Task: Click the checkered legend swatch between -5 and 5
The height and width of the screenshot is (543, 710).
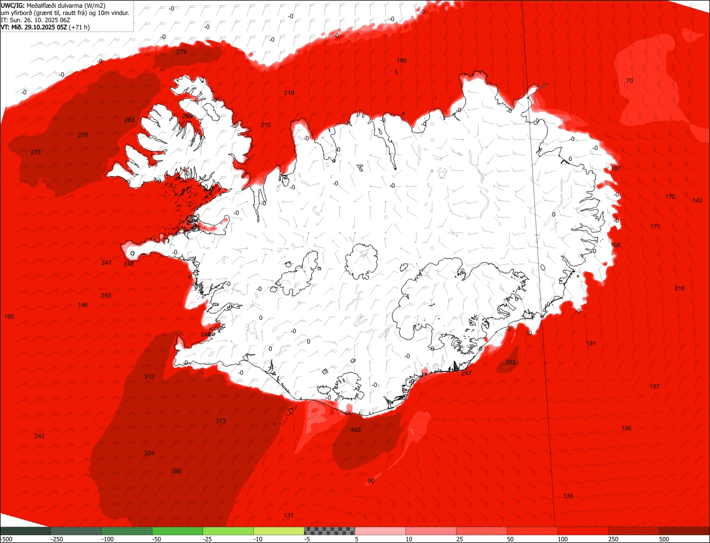Action: [329, 531]
